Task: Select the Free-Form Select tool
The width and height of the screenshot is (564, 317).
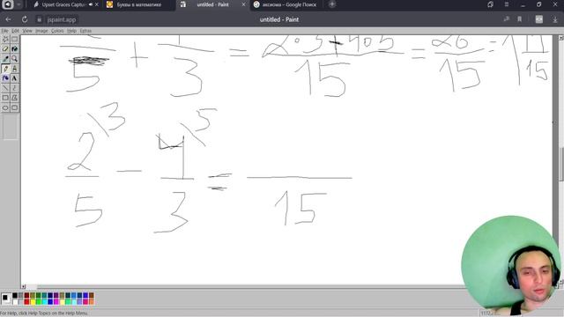Action: [x=5, y=39]
